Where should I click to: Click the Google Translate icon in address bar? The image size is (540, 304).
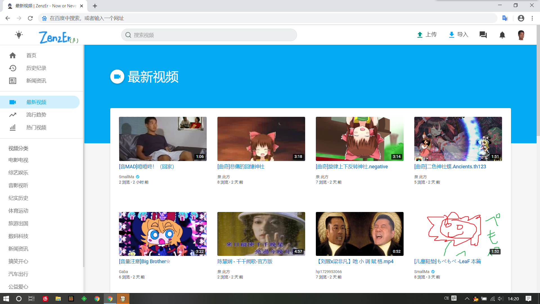coord(505,18)
